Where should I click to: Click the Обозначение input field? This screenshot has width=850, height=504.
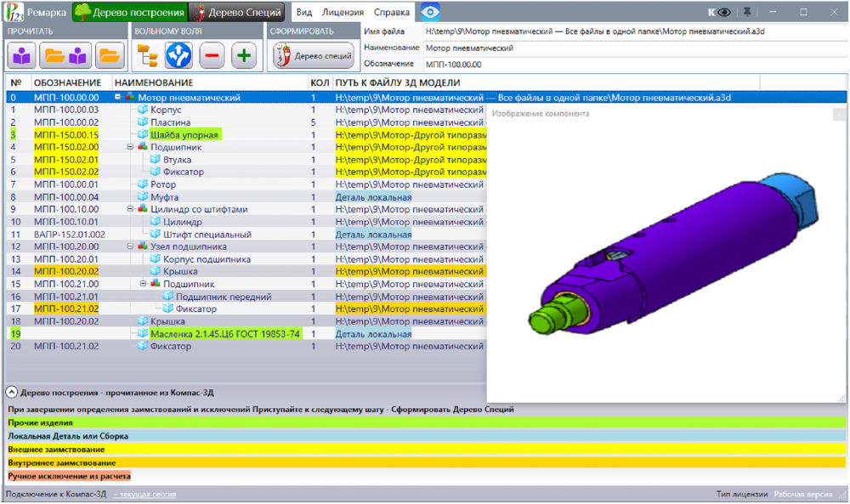point(634,65)
